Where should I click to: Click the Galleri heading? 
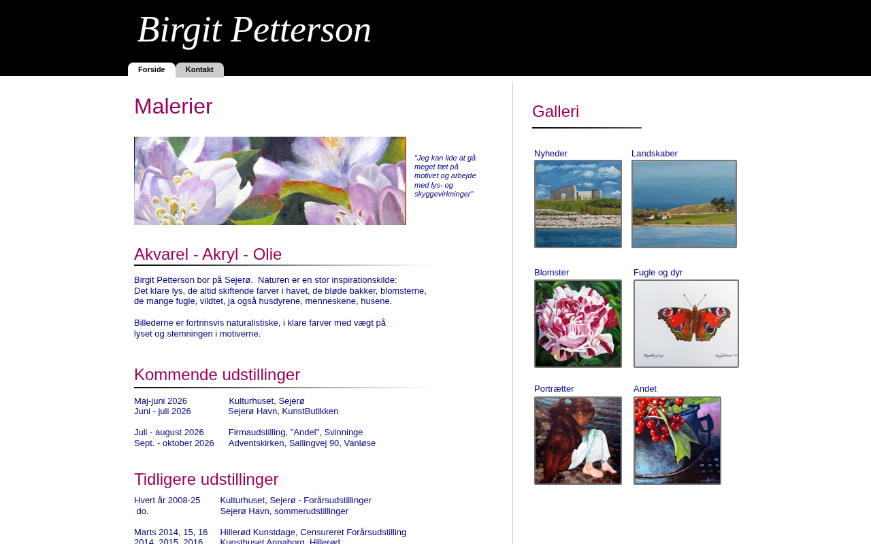555,112
